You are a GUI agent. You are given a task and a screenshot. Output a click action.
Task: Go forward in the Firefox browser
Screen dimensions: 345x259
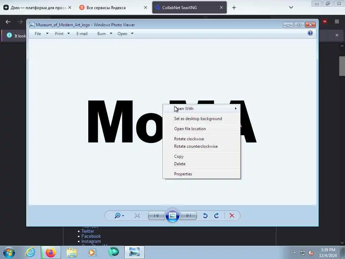coord(20,22)
